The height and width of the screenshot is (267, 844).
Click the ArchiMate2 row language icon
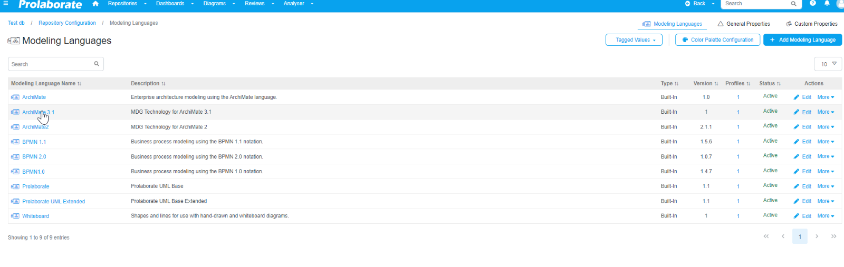pos(15,127)
